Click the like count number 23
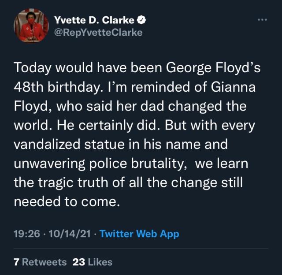The width and height of the screenshot is (282, 275). click(x=78, y=262)
